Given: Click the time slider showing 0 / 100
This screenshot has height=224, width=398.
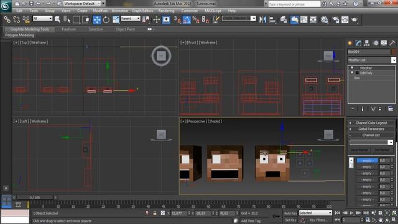Looking at the screenshot, I should coord(35,197).
